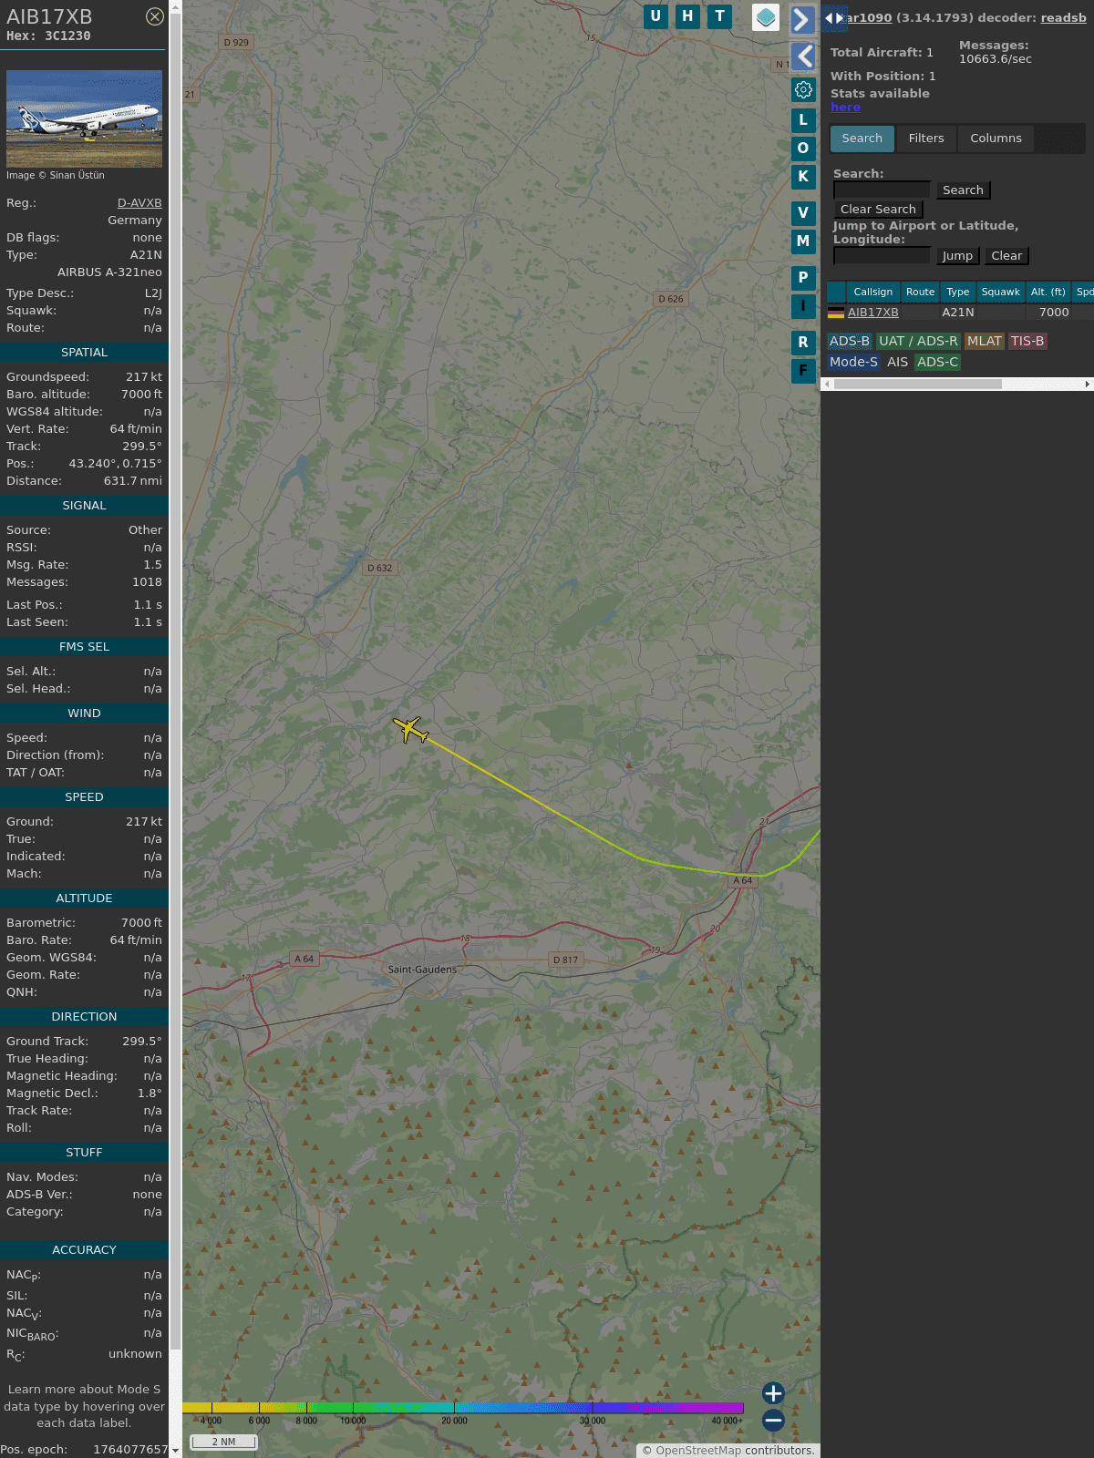Viewport: 1094px width, 1458px height.
Task: Open the OpenStreetMap attribution link
Action: click(x=697, y=1450)
